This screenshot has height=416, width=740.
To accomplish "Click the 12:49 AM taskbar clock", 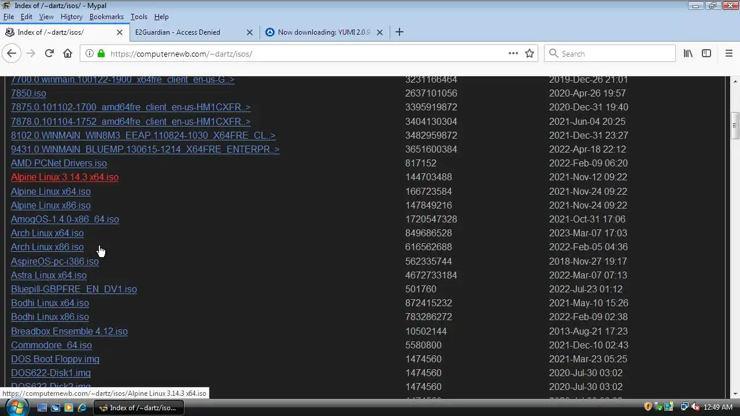I will tap(718, 407).
